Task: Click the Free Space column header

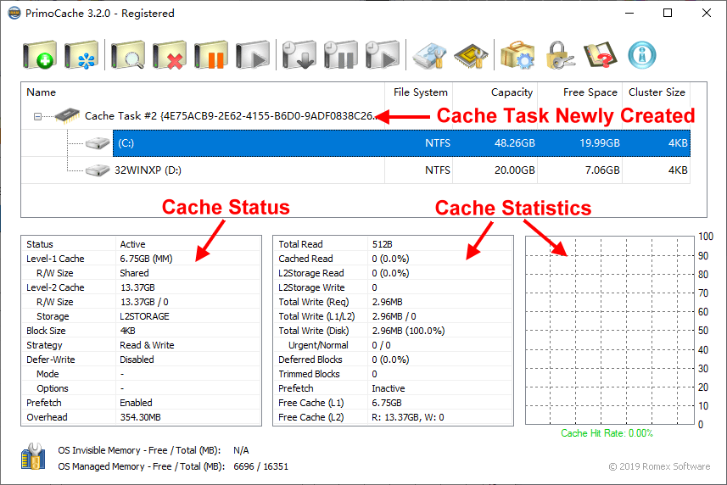Action: click(x=579, y=92)
